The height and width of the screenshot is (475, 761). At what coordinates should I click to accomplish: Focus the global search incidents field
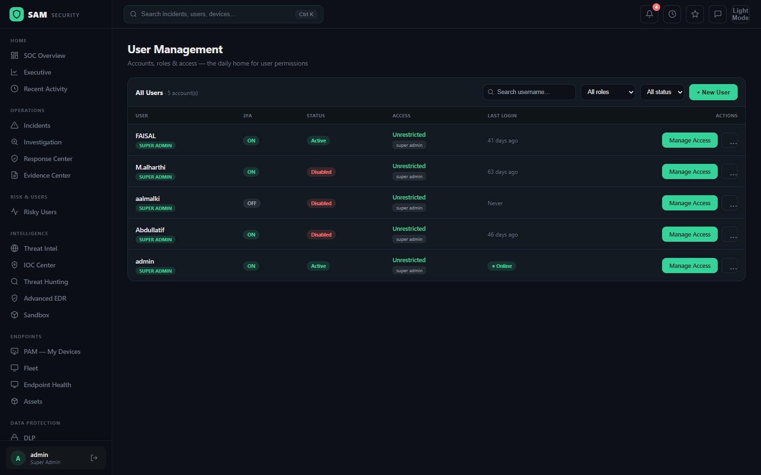(223, 14)
